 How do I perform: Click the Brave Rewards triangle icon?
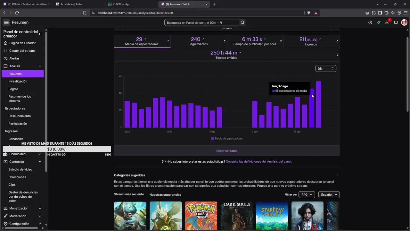point(316,13)
